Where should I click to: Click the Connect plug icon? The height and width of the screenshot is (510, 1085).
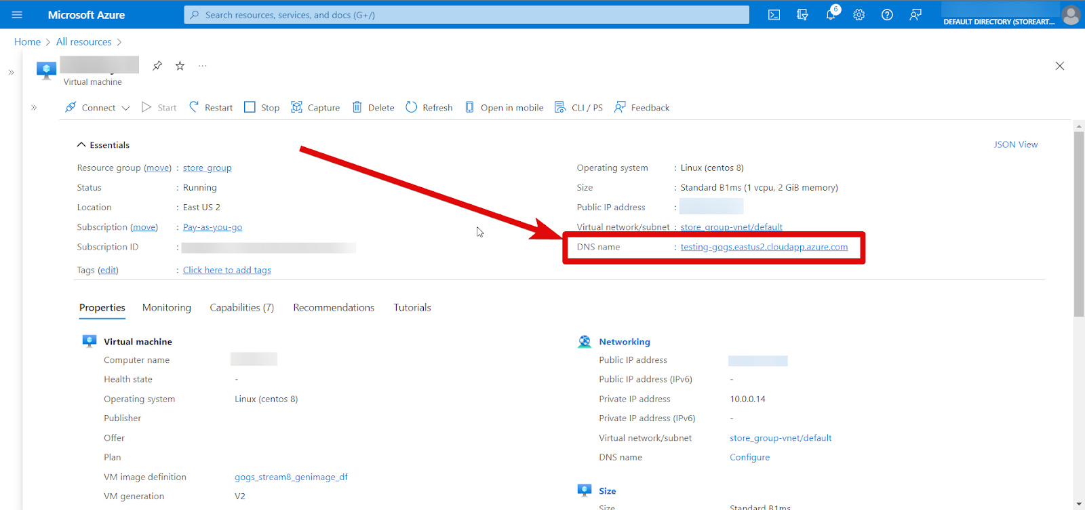pyautogui.click(x=71, y=107)
